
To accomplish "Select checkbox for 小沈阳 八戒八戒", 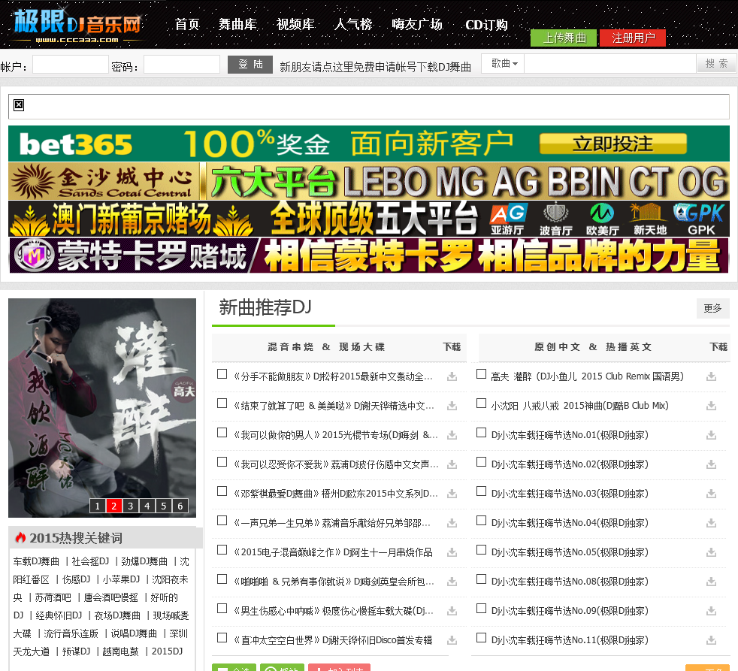I will coord(481,404).
